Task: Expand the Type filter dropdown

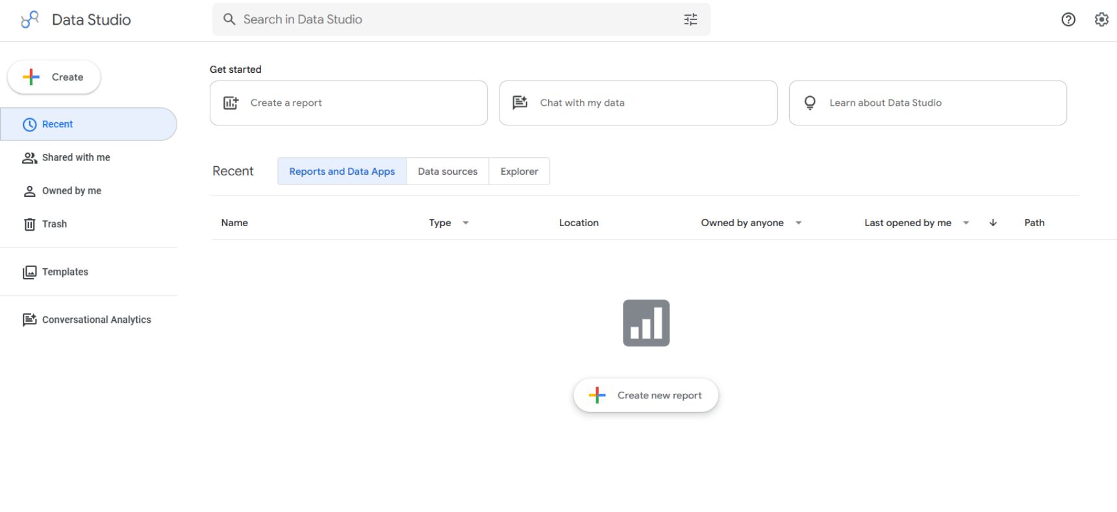Action: [x=466, y=223]
